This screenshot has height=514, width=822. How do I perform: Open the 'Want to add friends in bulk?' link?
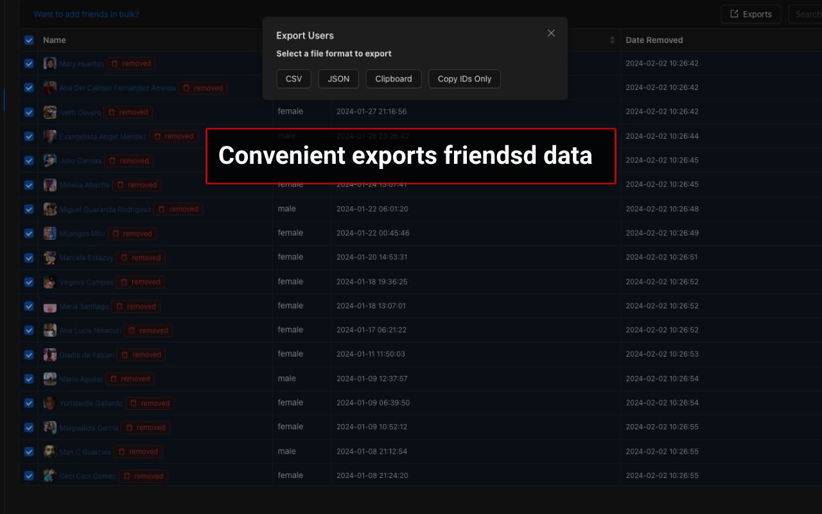pos(86,13)
